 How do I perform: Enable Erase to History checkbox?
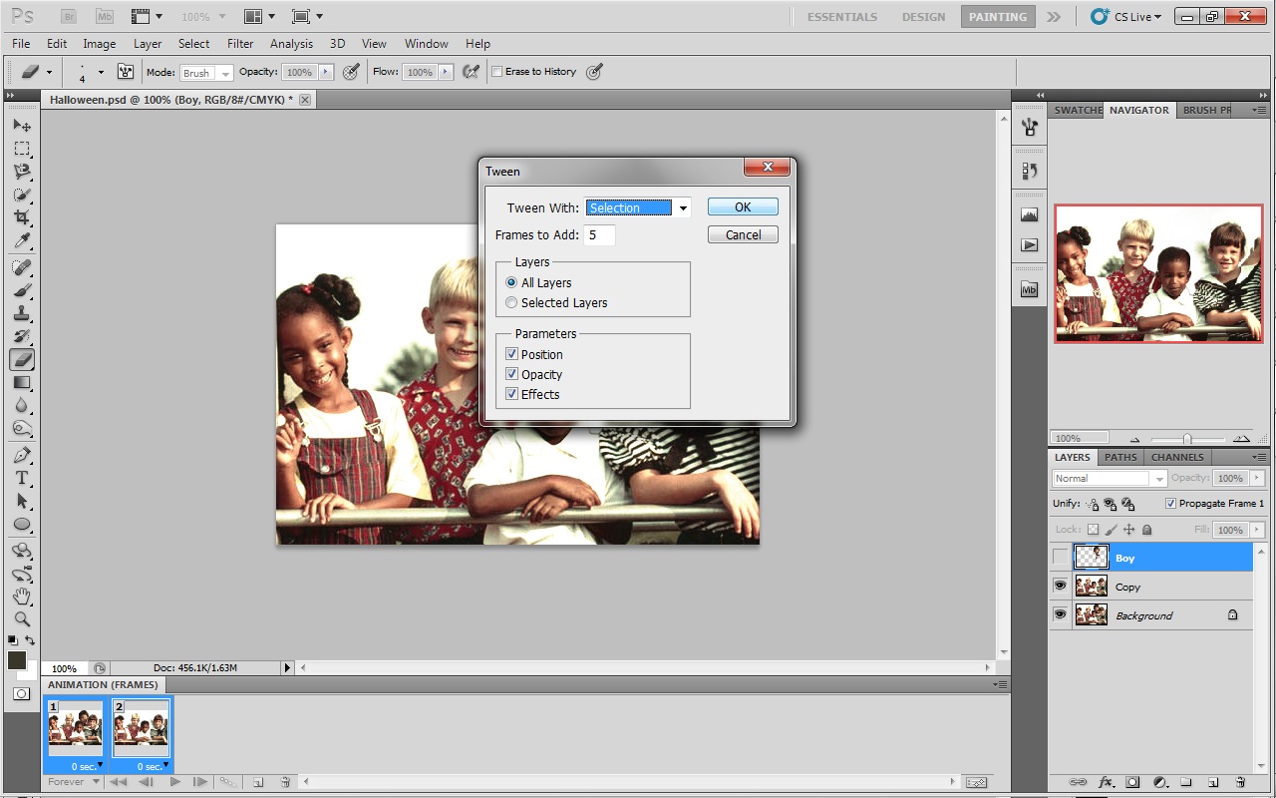point(497,72)
